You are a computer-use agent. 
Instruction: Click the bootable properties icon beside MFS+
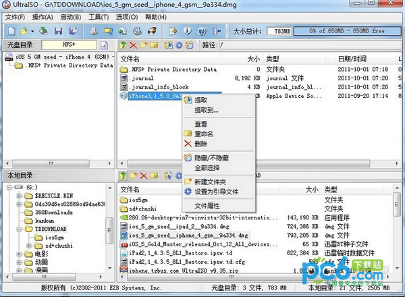click(x=105, y=45)
